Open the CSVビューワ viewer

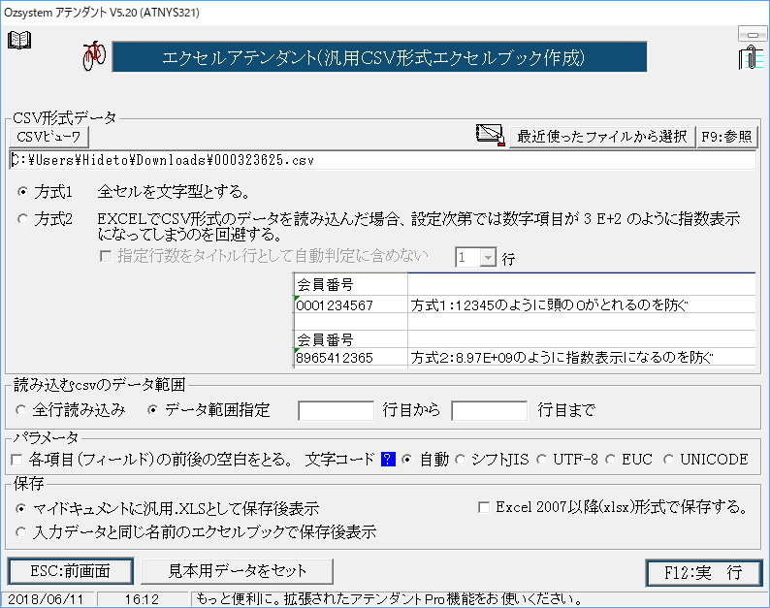[48, 137]
